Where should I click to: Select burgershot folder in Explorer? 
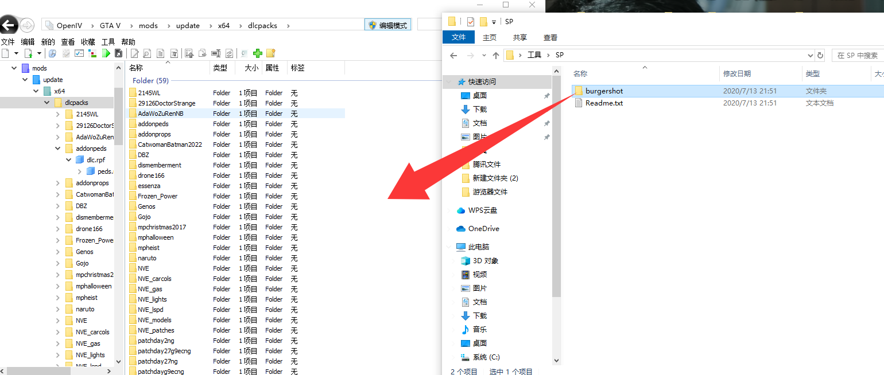coord(604,91)
